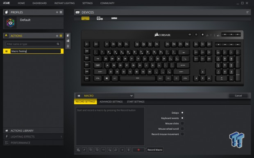Switch to Advanced Settings tab
Viewport: 254px width, 158px height.
(x=111, y=101)
